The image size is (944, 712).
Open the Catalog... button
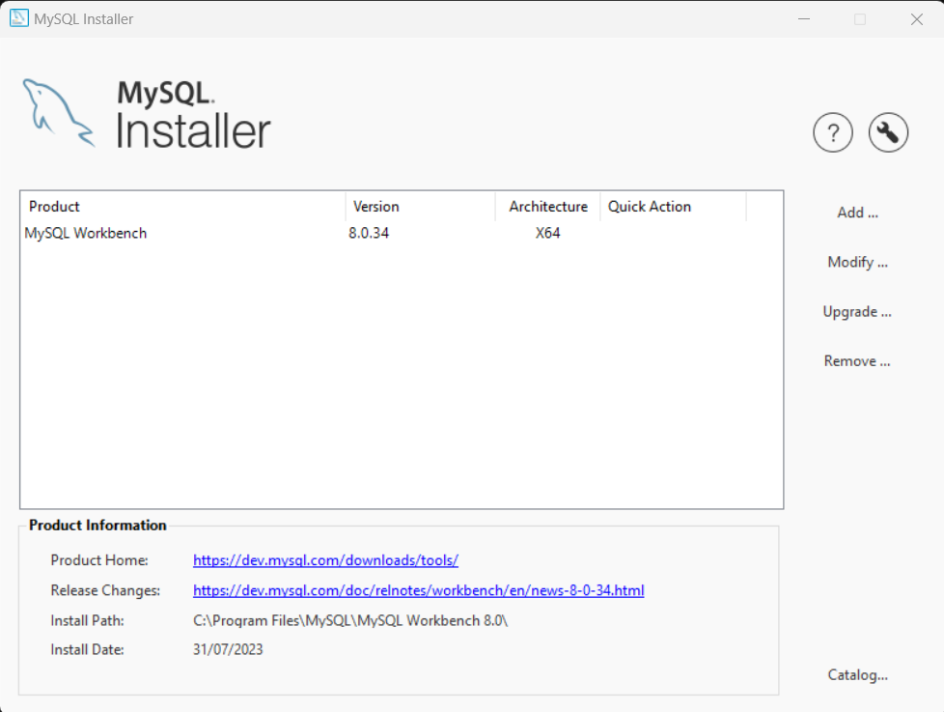(x=857, y=674)
